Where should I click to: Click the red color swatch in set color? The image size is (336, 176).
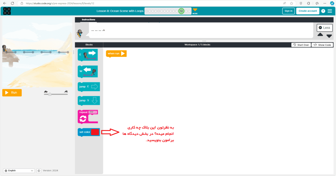[x=95, y=132]
